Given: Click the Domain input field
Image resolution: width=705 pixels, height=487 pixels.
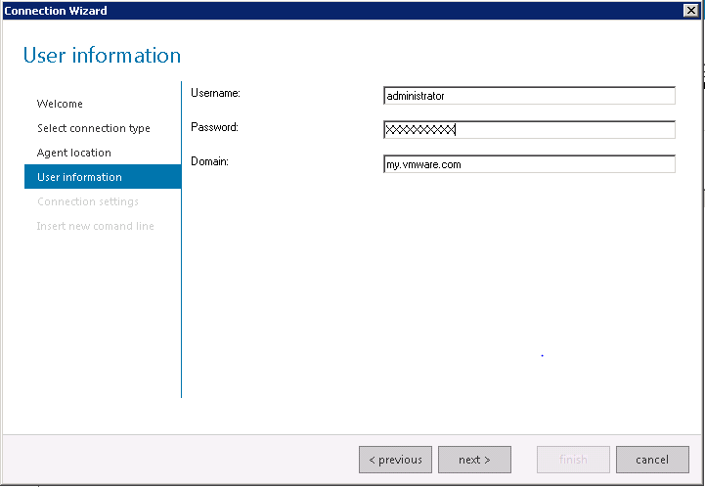Looking at the screenshot, I should (x=529, y=164).
